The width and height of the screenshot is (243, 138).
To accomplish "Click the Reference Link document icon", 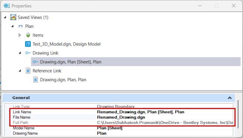I will (28, 71).
